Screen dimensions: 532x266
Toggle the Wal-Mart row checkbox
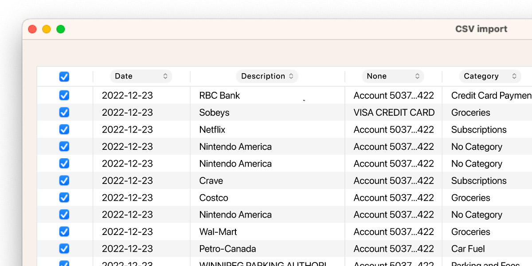coord(64,231)
